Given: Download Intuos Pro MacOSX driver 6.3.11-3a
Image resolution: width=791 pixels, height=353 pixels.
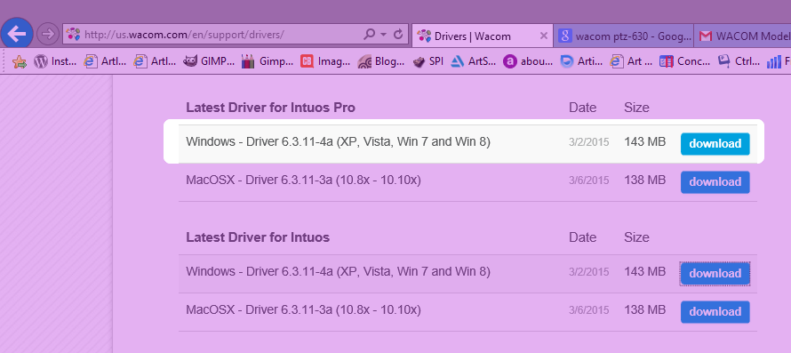Looking at the screenshot, I should tap(715, 182).
